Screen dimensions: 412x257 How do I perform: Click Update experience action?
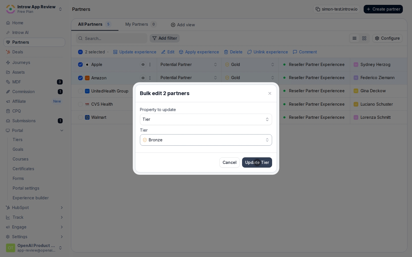coord(135,52)
